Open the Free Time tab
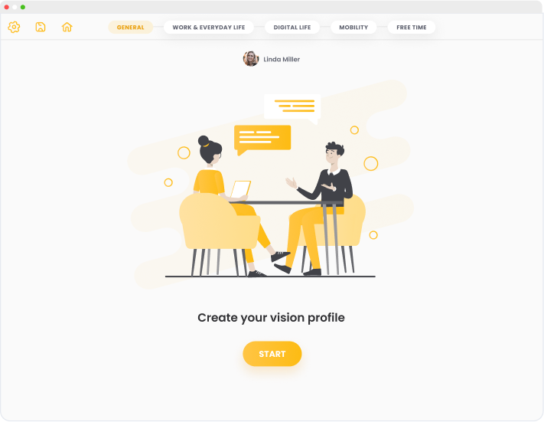Image resolution: width=544 pixels, height=422 pixels. pos(412,28)
